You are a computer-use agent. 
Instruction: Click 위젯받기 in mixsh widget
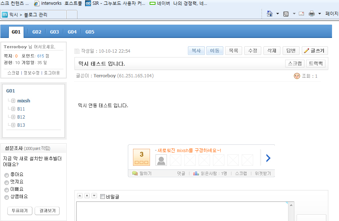pyautogui.click(x=263, y=173)
